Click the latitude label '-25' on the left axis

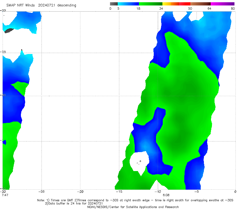pos(3,52)
